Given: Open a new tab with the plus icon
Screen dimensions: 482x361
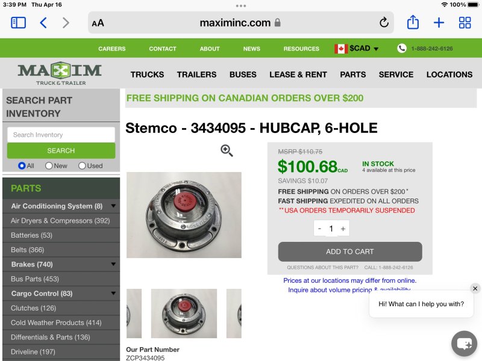Looking at the screenshot, I should click(x=439, y=23).
